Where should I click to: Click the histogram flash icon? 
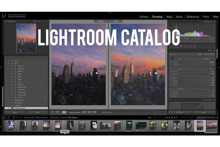213,41
